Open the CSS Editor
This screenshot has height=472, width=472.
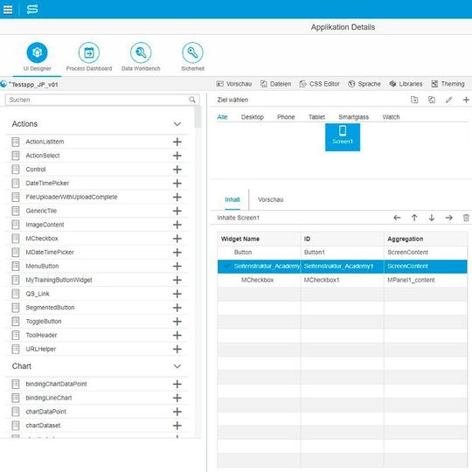[319, 84]
